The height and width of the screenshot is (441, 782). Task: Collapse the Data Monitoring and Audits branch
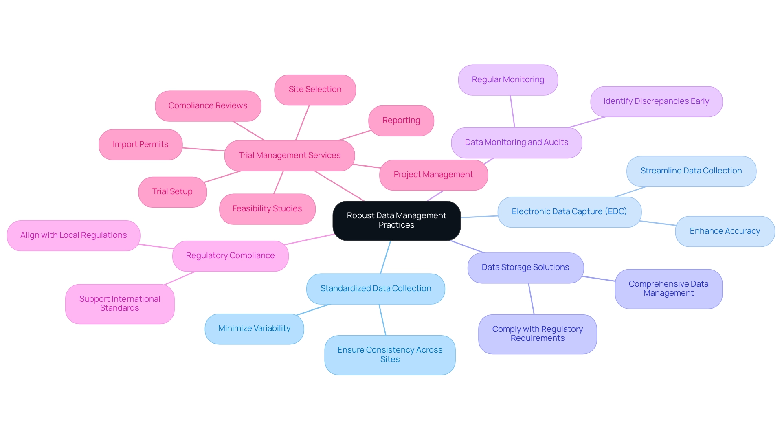point(516,142)
